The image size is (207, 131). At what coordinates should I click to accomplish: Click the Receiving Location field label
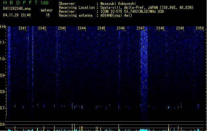tap(77, 8)
